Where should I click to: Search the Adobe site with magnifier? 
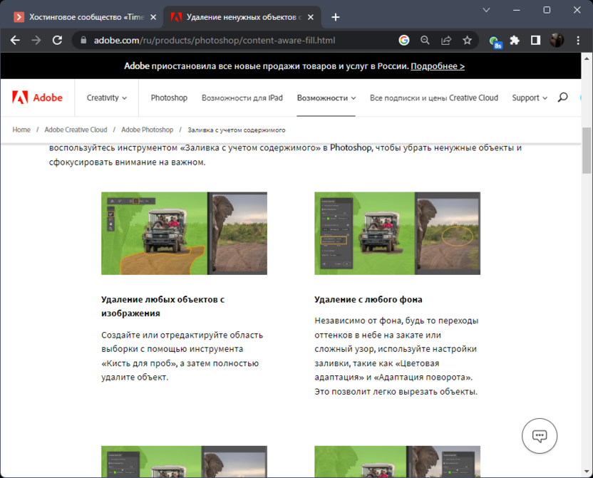click(x=563, y=98)
